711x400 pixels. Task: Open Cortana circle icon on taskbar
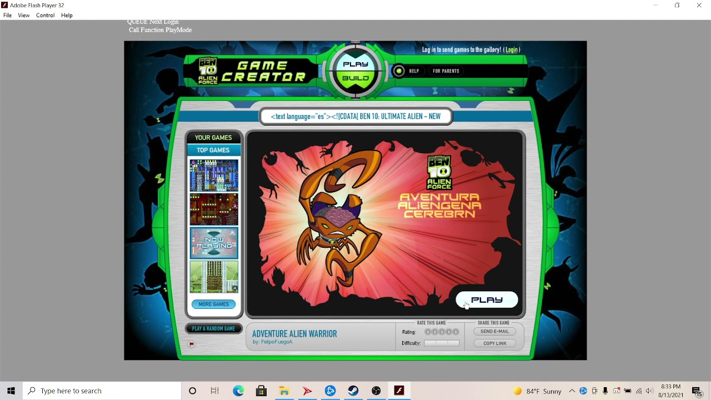pos(192,391)
